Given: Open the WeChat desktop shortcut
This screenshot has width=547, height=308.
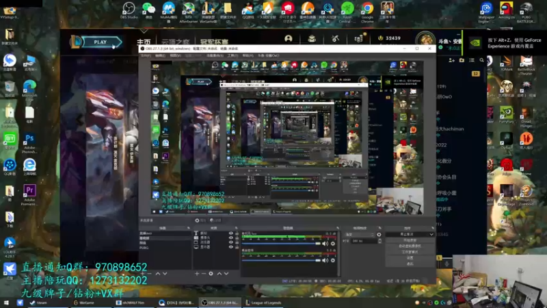Looking at the screenshot, I should 148,10.
